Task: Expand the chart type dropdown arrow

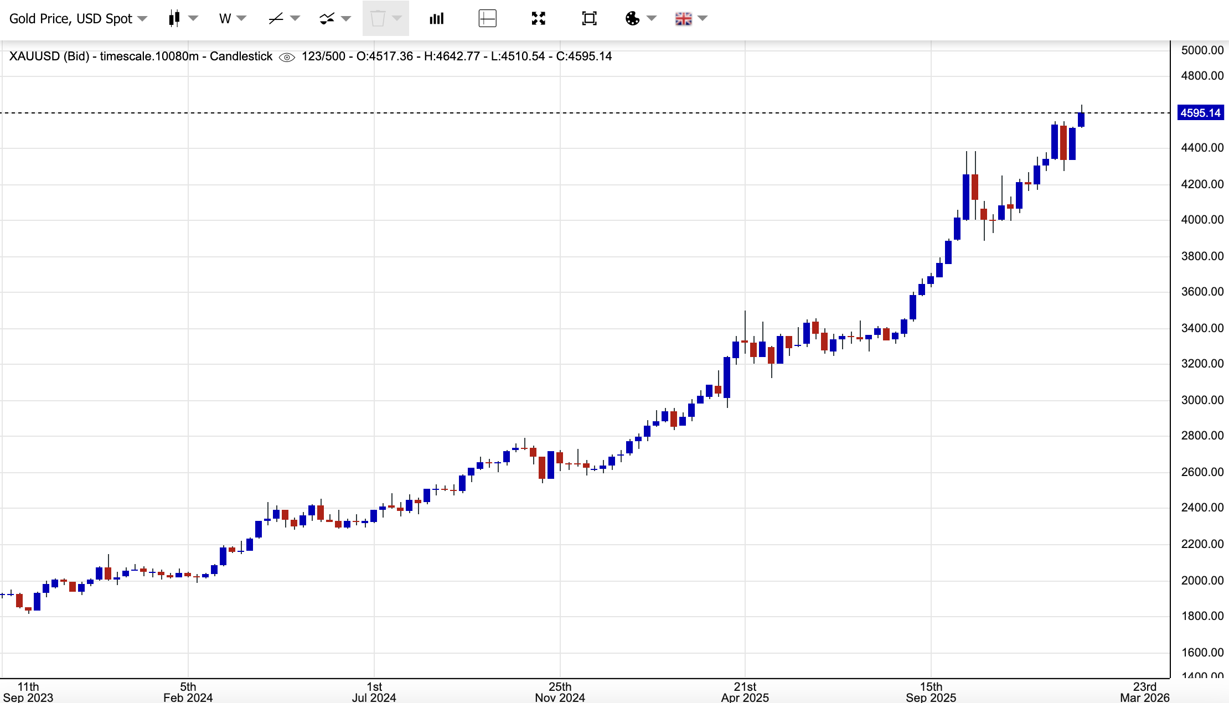Action: pos(193,18)
